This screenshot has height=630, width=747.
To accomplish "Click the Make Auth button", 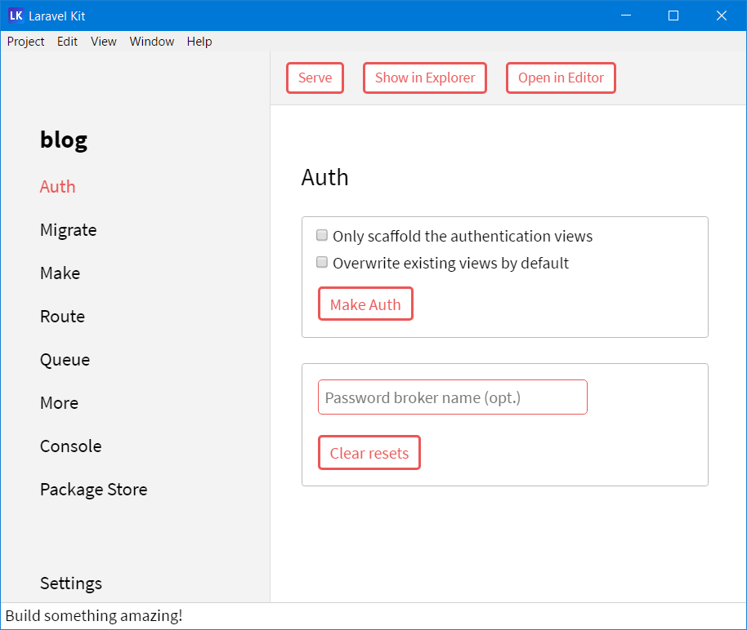I will [x=365, y=304].
